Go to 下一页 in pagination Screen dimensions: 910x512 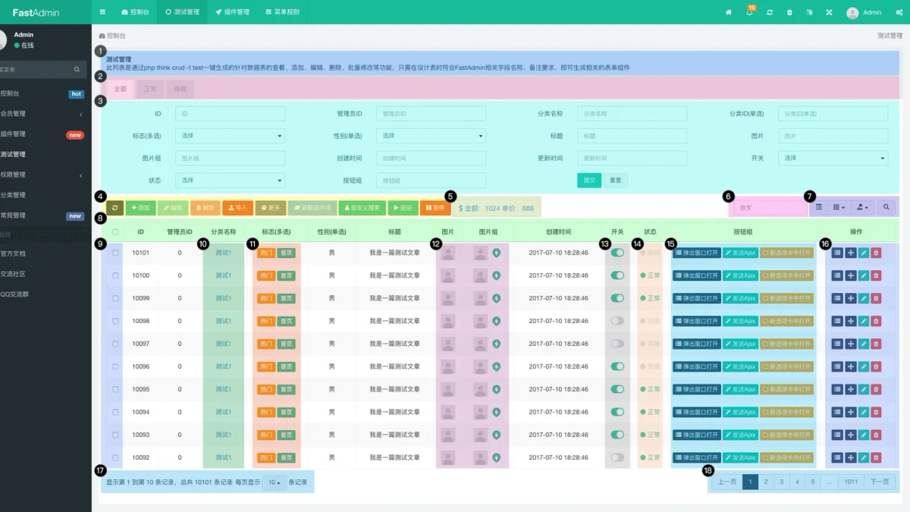click(x=880, y=482)
